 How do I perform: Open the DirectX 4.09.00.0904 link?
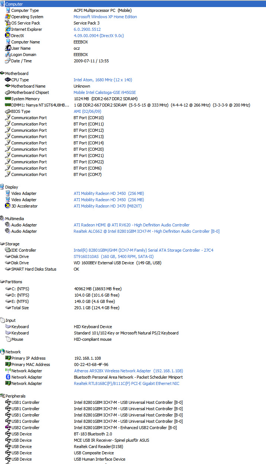pyautogui.click(x=99, y=36)
